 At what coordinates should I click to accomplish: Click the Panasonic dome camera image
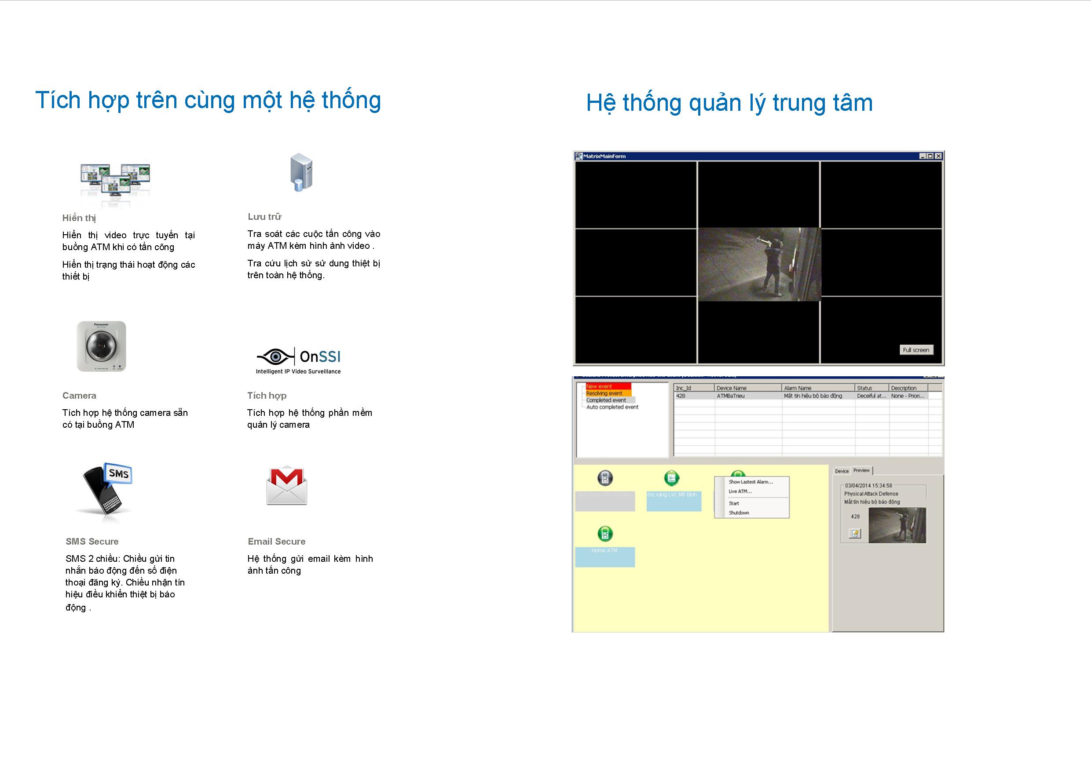coord(102,346)
